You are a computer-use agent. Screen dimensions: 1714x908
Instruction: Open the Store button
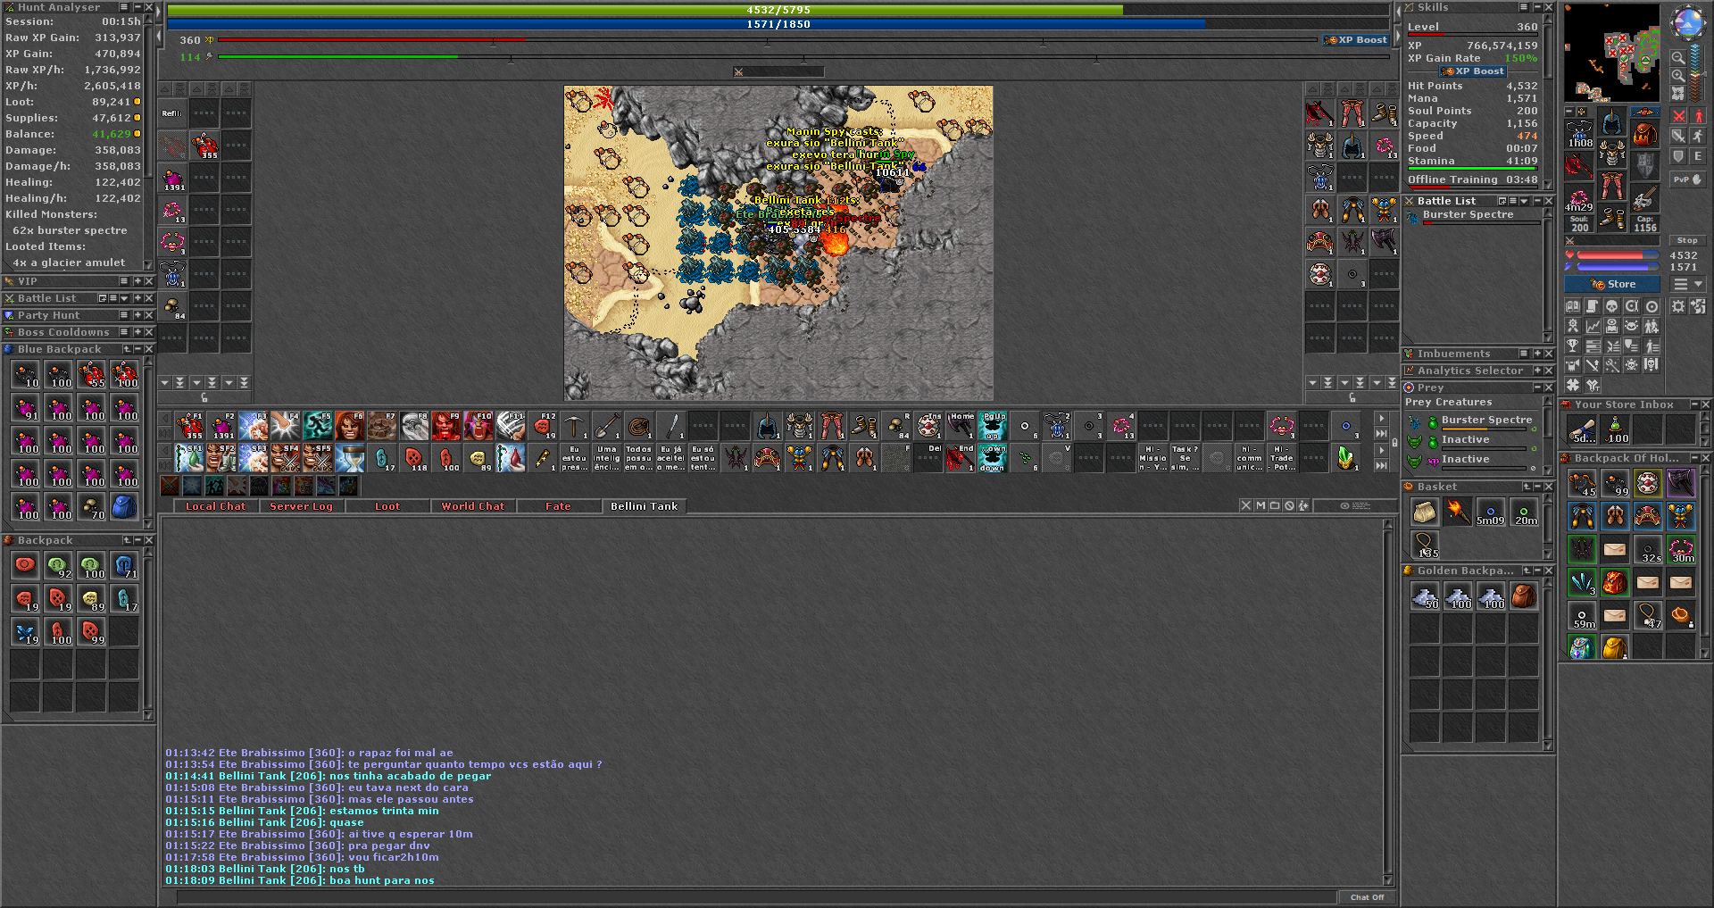(x=1612, y=284)
